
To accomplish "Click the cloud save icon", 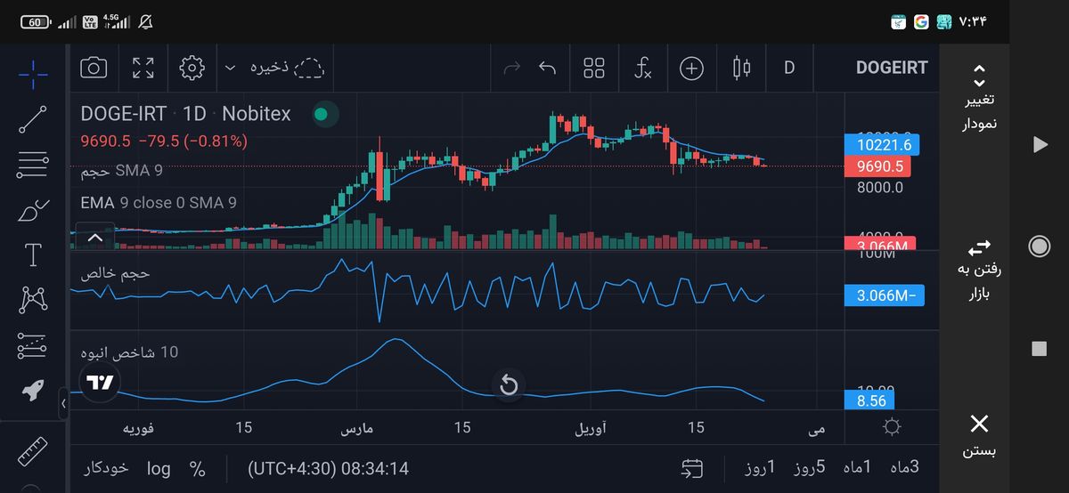I will (x=309, y=68).
